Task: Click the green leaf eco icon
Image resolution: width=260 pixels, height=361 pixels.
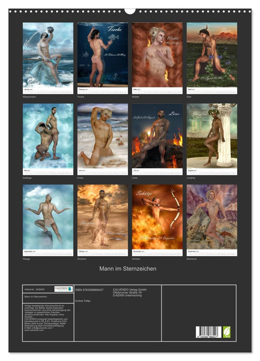Action: click(x=226, y=332)
